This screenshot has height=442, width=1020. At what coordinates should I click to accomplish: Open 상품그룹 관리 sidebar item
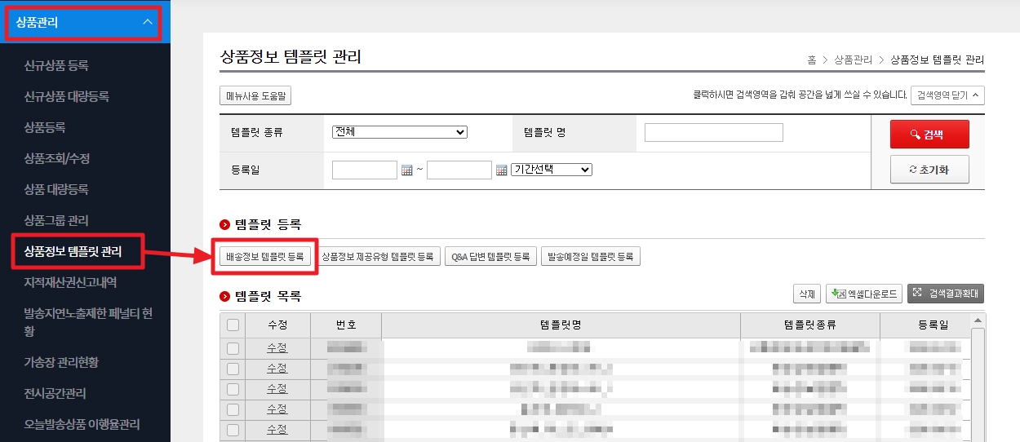tap(56, 220)
